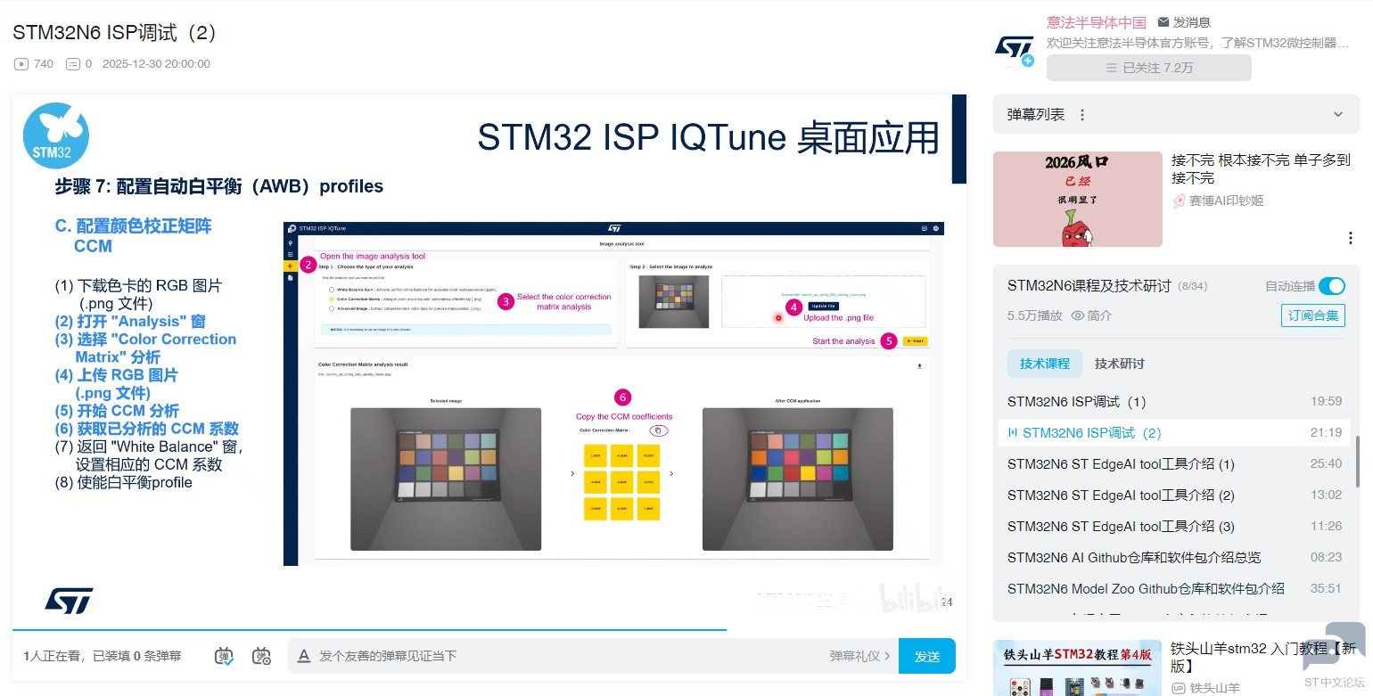Open the 铁头山羊 uploader link
The height and width of the screenshot is (696, 1373).
pos(1215,688)
